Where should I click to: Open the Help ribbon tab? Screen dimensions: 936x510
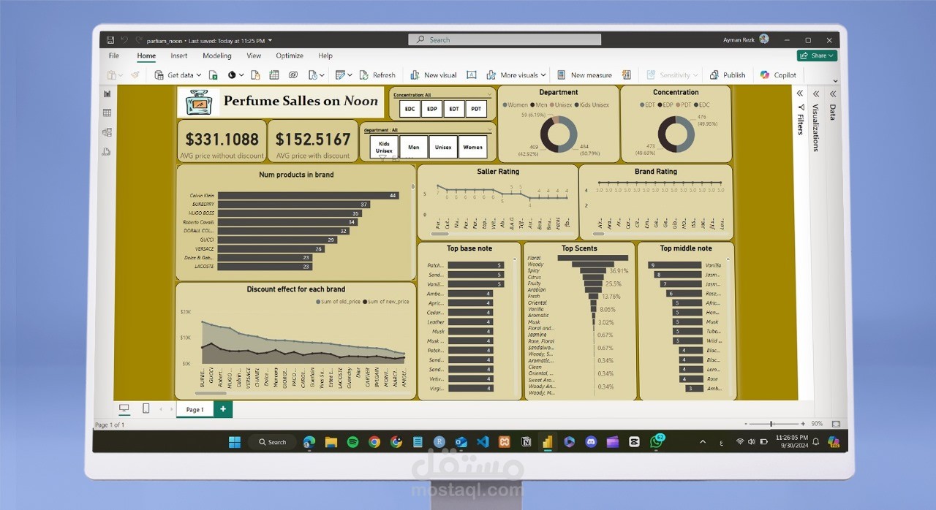325,56
